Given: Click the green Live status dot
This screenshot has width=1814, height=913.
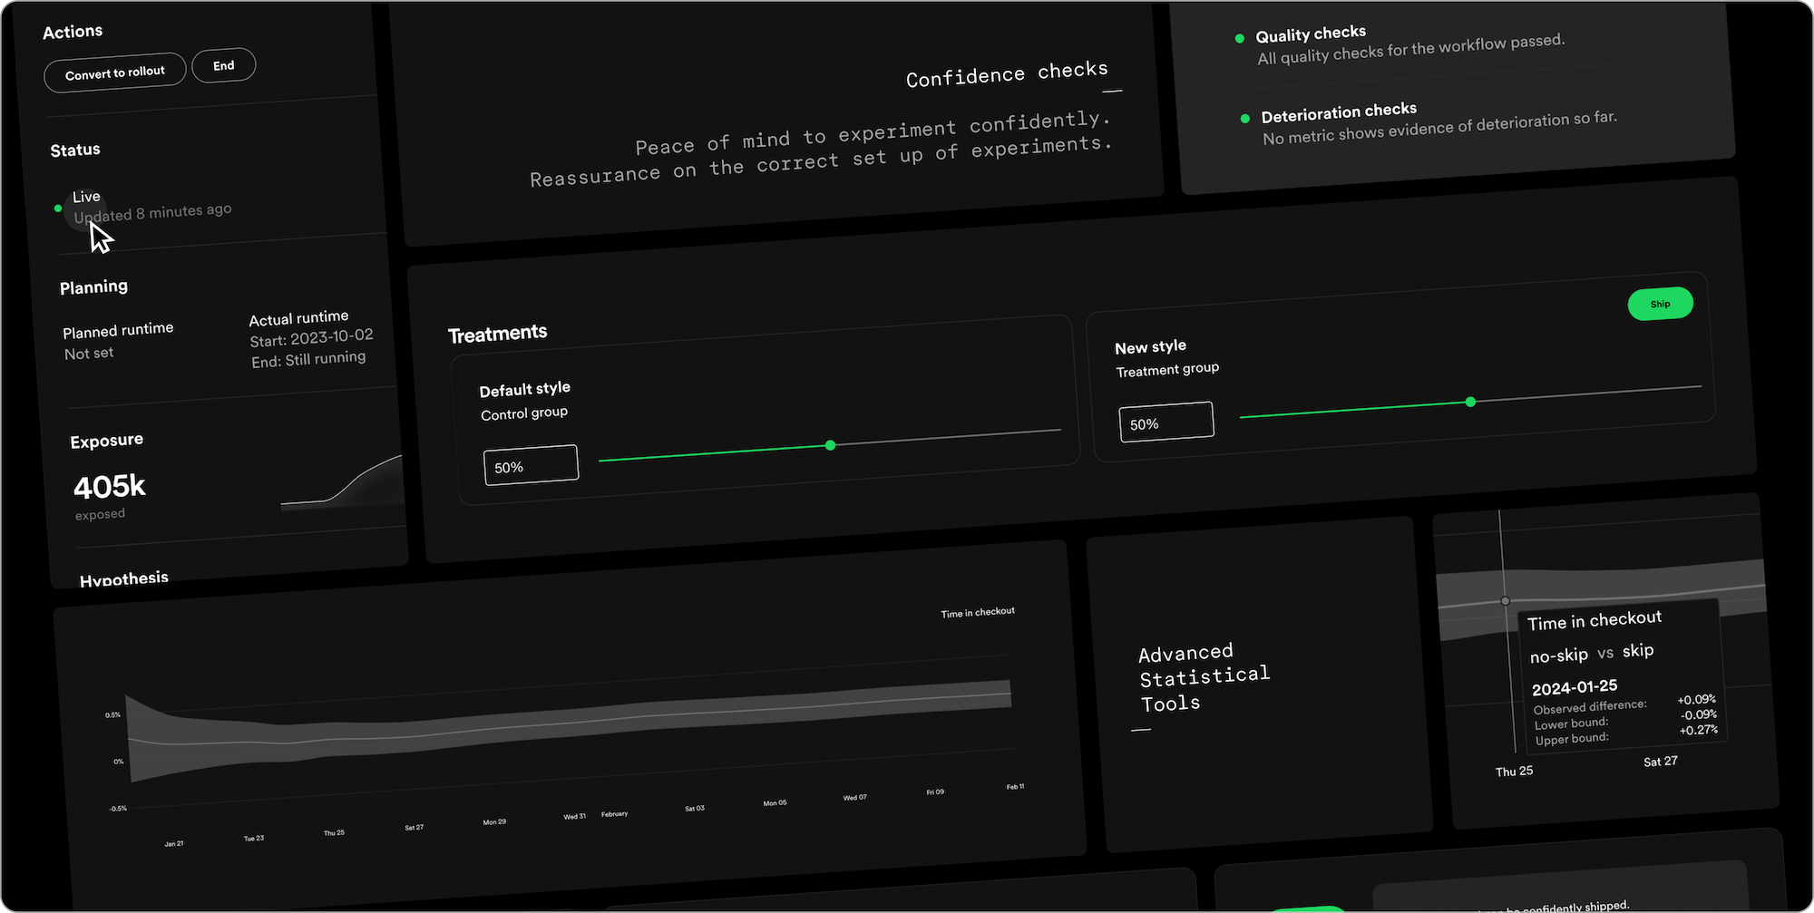Looking at the screenshot, I should (x=58, y=209).
